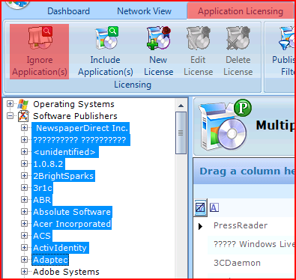Expand the 1.0.8.2 node
Image resolution: width=296 pixels, height=280 pixels.
(24, 163)
